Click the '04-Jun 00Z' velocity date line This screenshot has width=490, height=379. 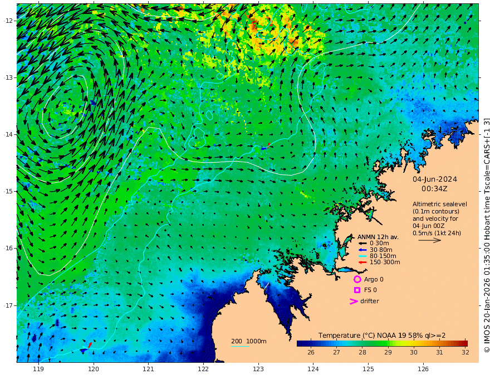tap(428, 226)
